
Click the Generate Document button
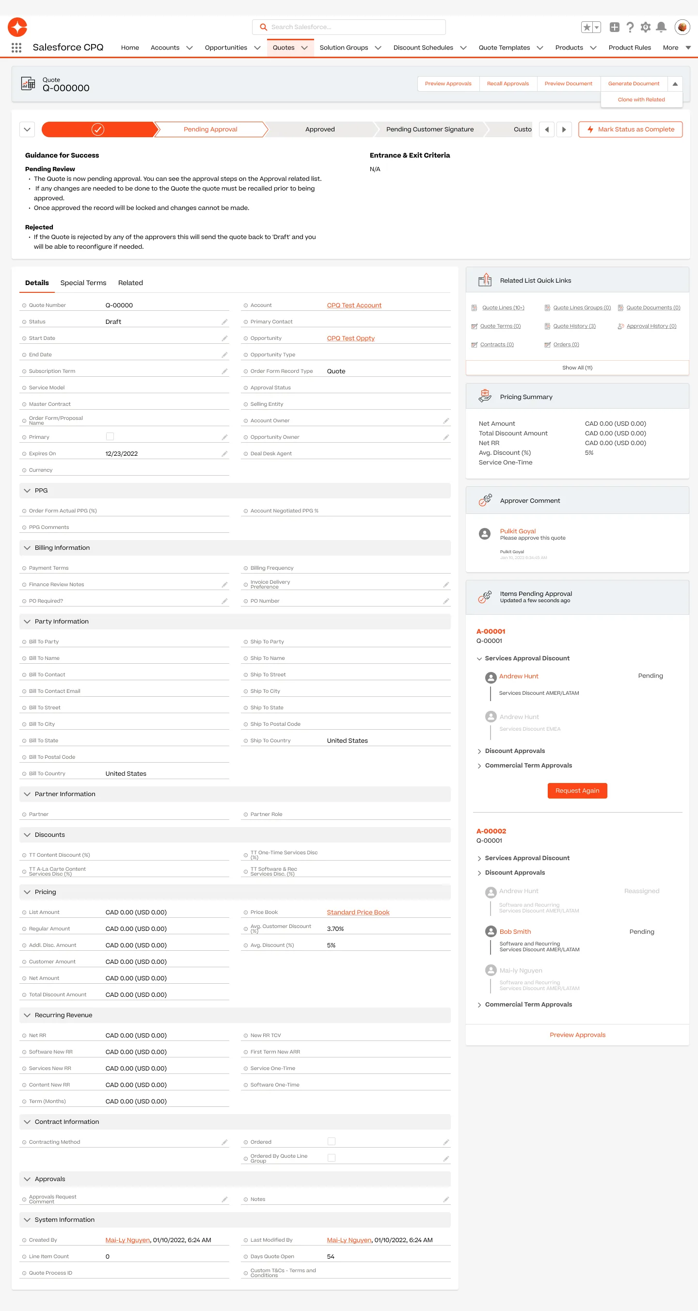click(634, 84)
